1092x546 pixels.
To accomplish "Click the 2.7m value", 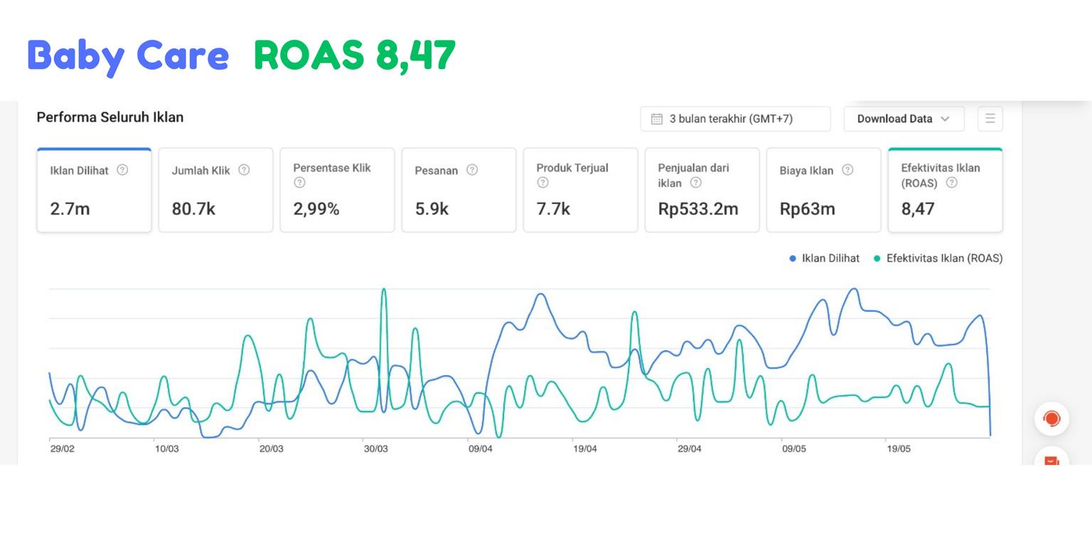I will (70, 209).
